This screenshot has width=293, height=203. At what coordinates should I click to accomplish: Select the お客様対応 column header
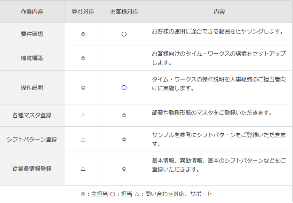[x=124, y=12]
